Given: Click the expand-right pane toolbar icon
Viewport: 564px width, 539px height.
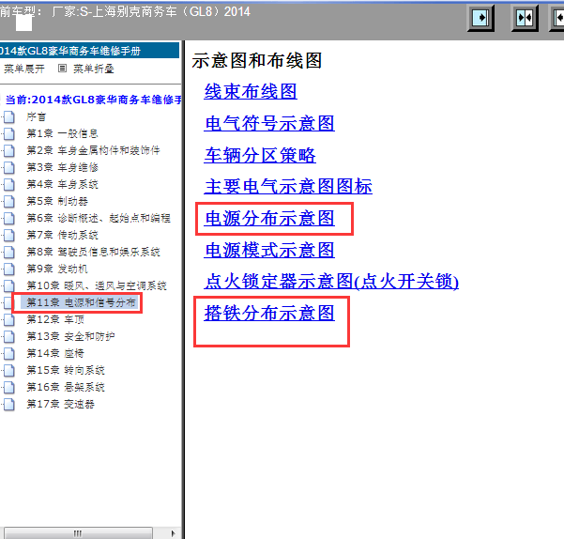Looking at the screenshot, I should pyautogui.click(x=480, y=18).
